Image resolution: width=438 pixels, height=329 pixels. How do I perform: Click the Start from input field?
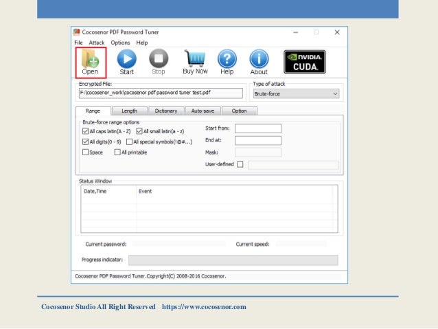point(258,128)
